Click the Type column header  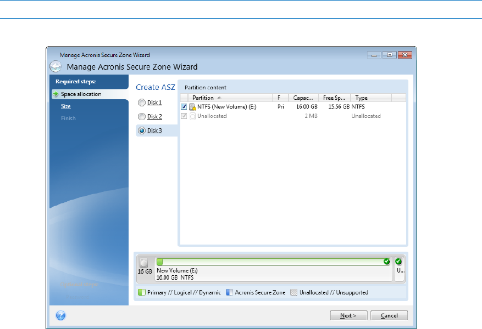coord(371,98)
